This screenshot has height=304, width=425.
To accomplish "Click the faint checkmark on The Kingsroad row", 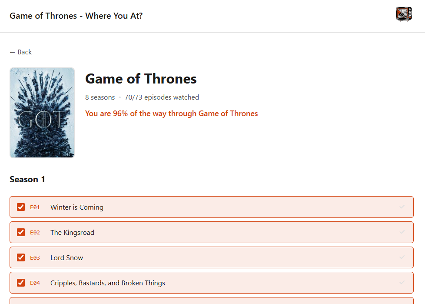I will pos(402,232).
